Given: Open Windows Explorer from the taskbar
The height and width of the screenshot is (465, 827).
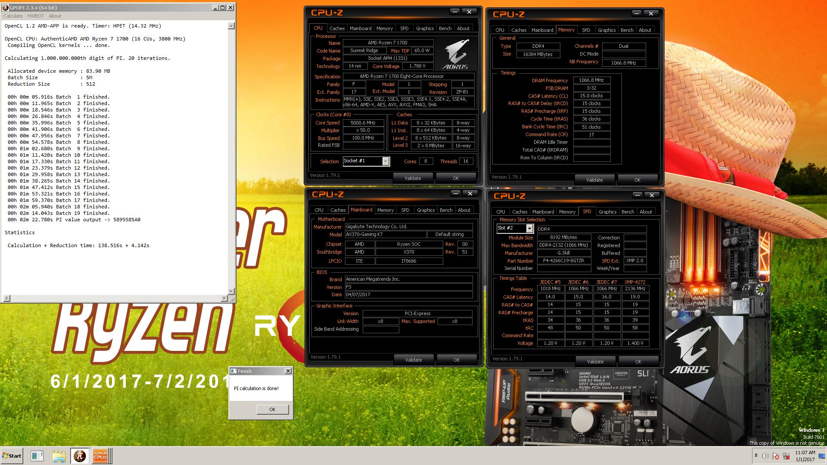Looking at the screenshot, I should click(59, 456).
